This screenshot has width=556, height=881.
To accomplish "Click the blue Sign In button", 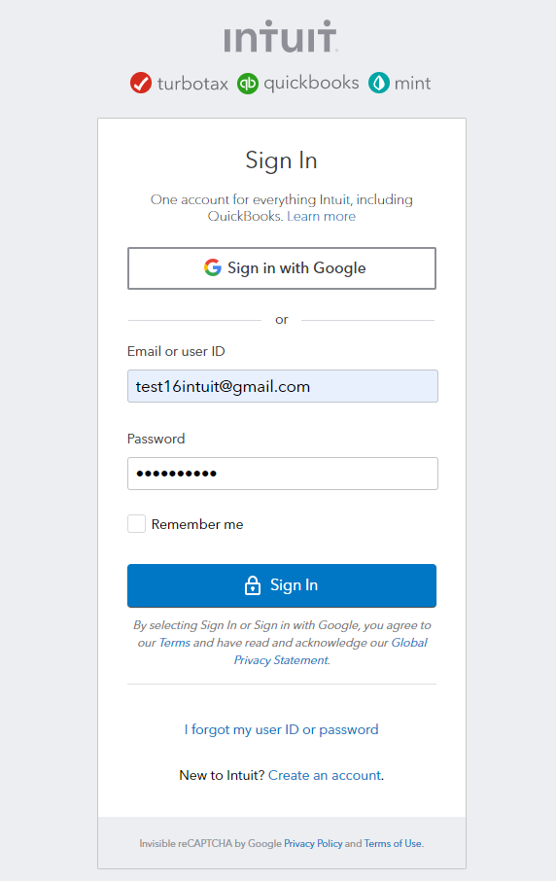I will pyautogui.click(x=282, y=585).
